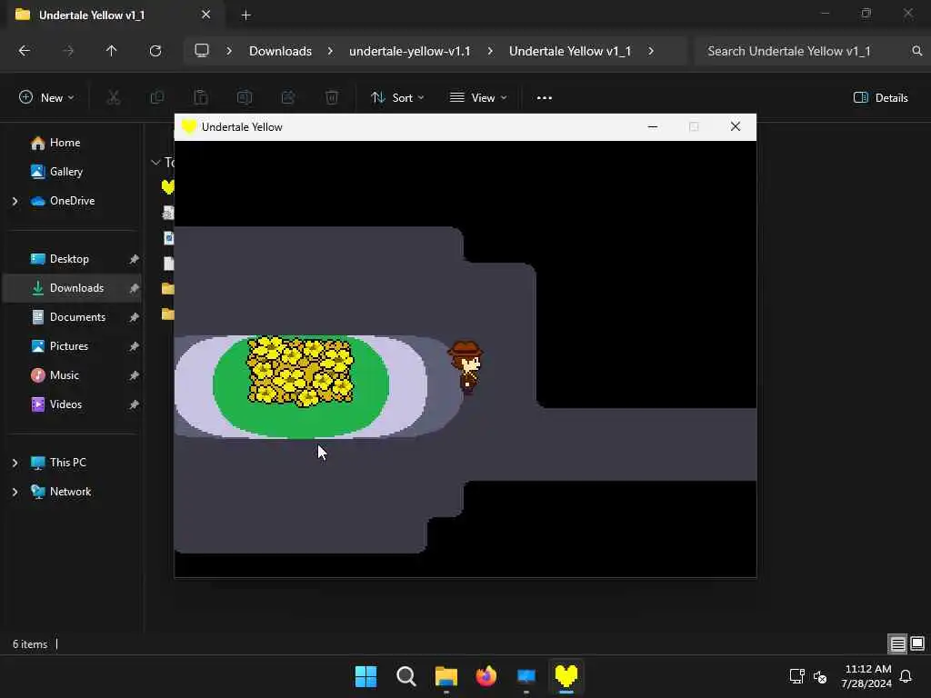The height and width of the screenshot is (698, 931).
Task: Open the Windows Start menu
Action: 365,676
